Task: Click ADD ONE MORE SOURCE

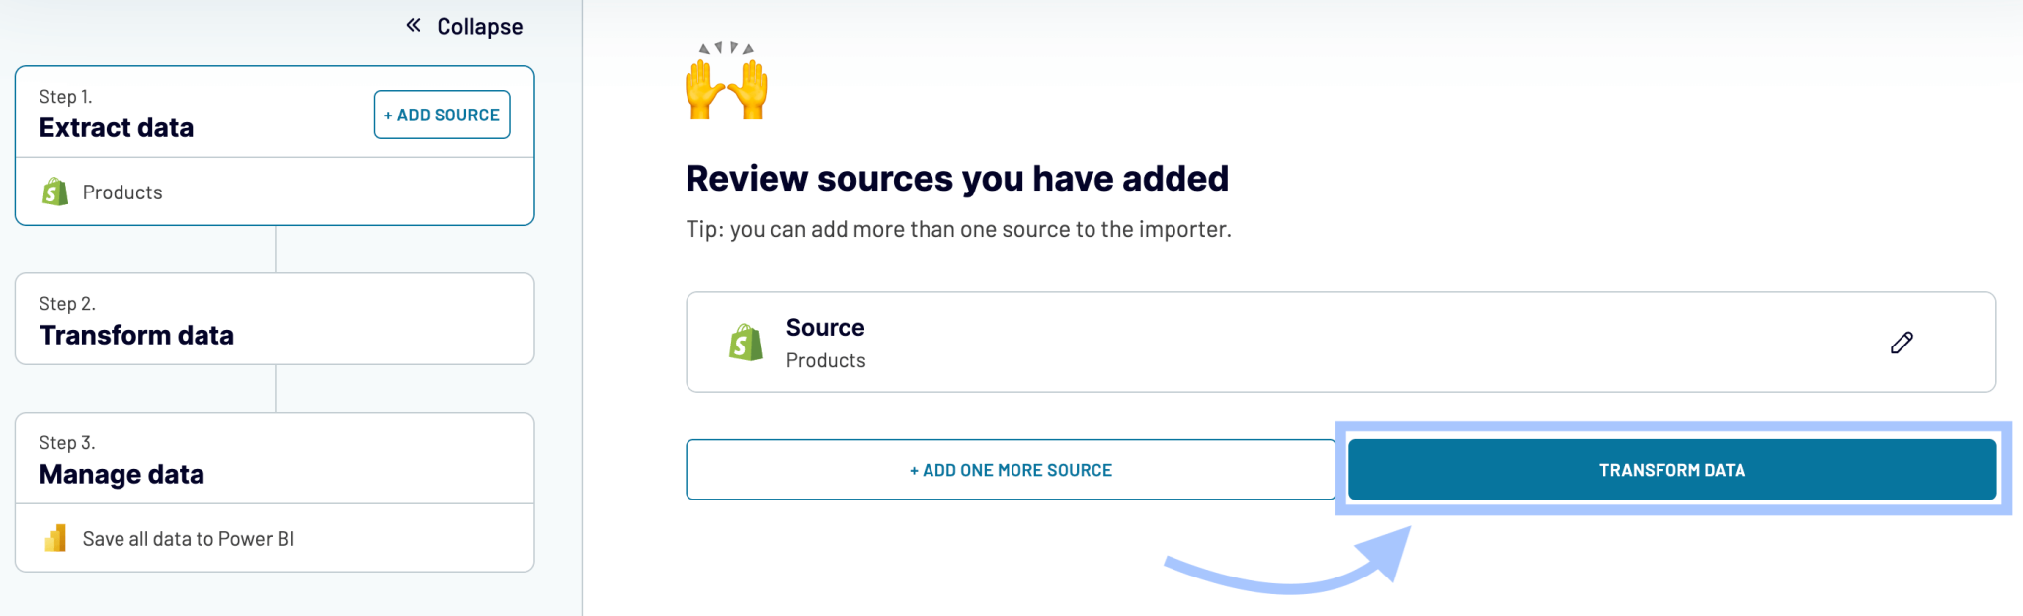Action: (x=1011, y=469)
